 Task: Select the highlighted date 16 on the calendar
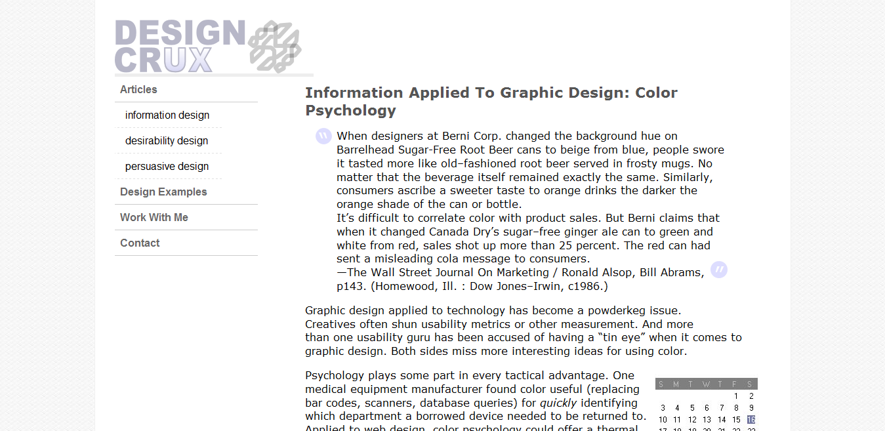coord(751,419)
